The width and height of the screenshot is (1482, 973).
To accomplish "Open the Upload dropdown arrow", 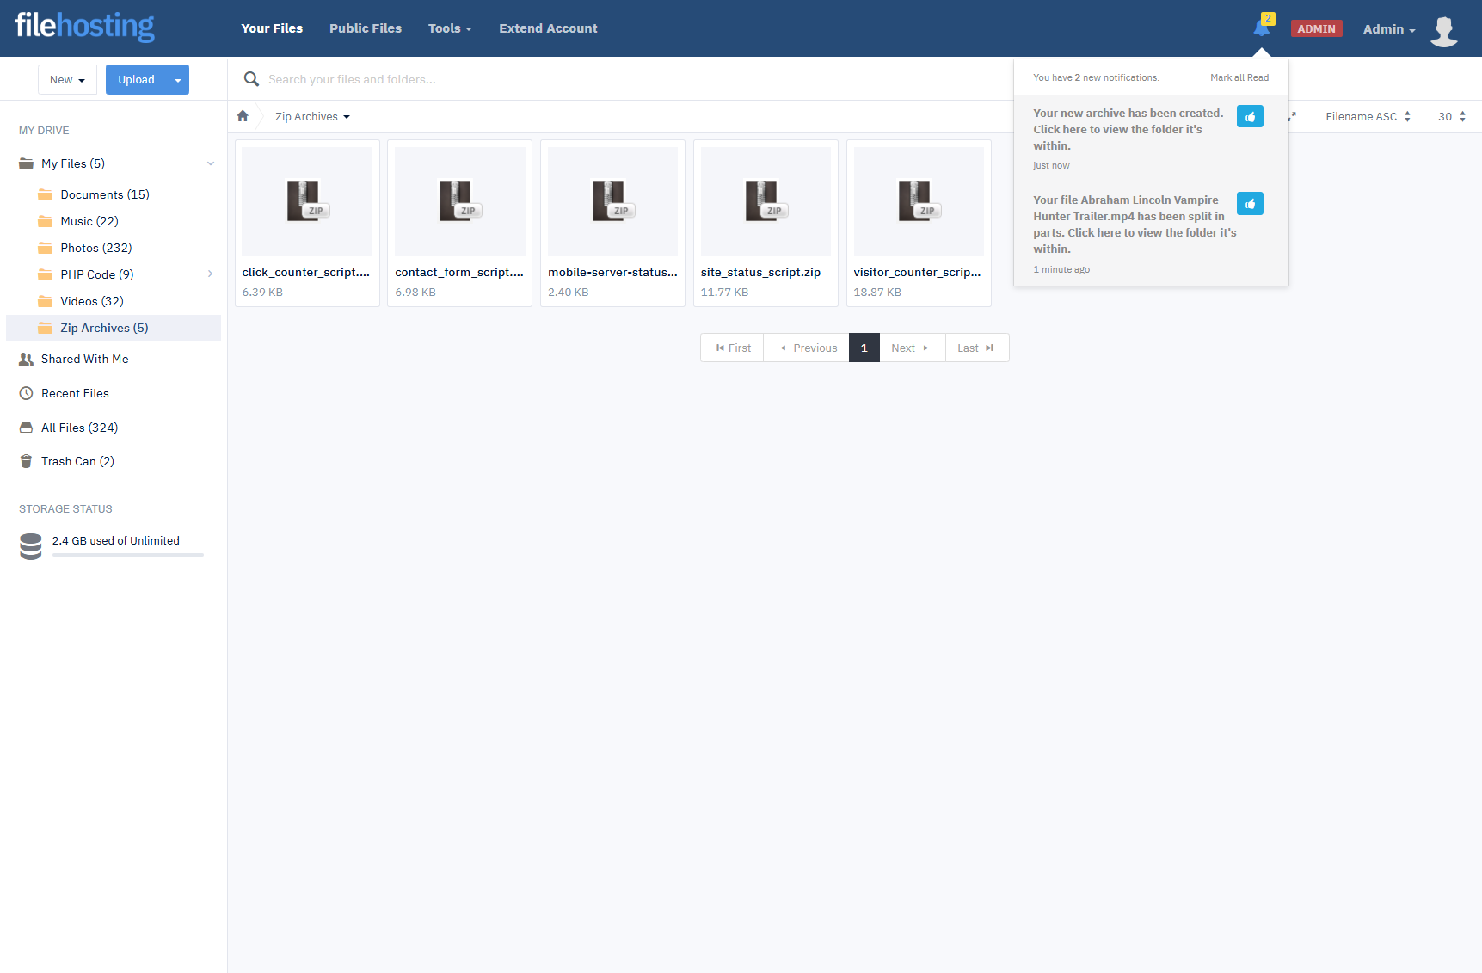I will (x=178, y=80).
